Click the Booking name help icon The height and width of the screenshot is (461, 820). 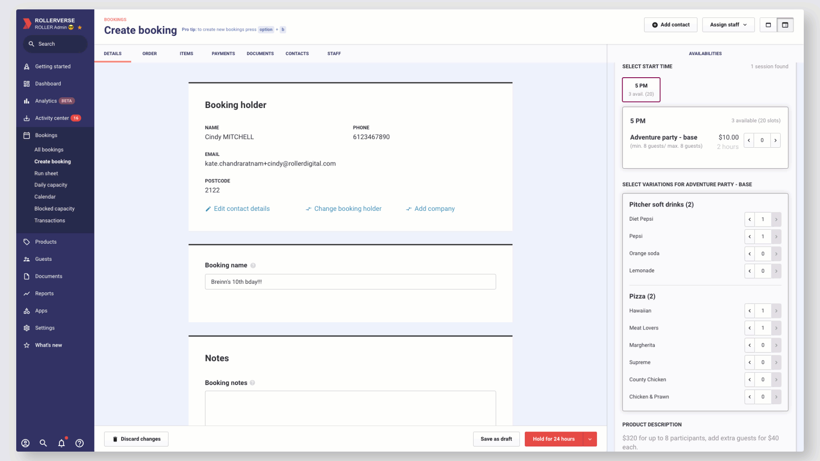253,266
